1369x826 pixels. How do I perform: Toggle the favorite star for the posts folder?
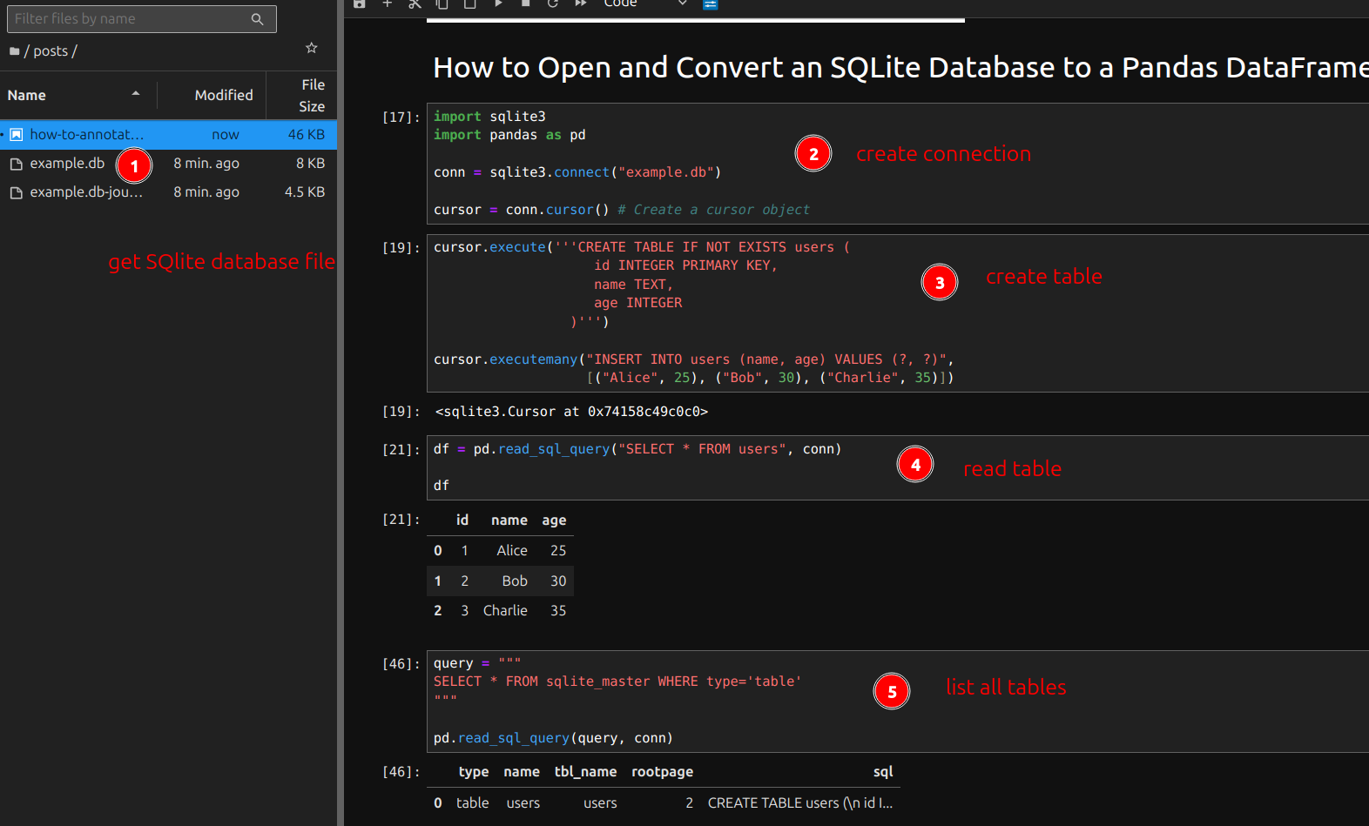[312, 48]
